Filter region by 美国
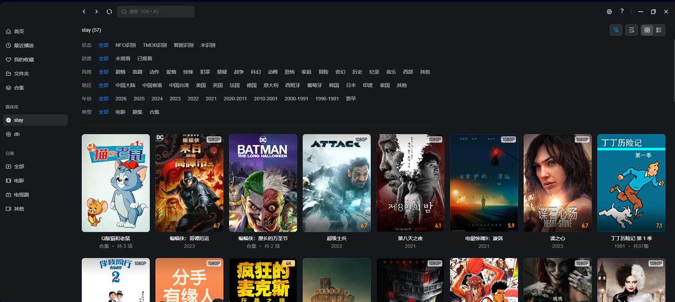Screen dimensions: 675x302 coord(201,85)
